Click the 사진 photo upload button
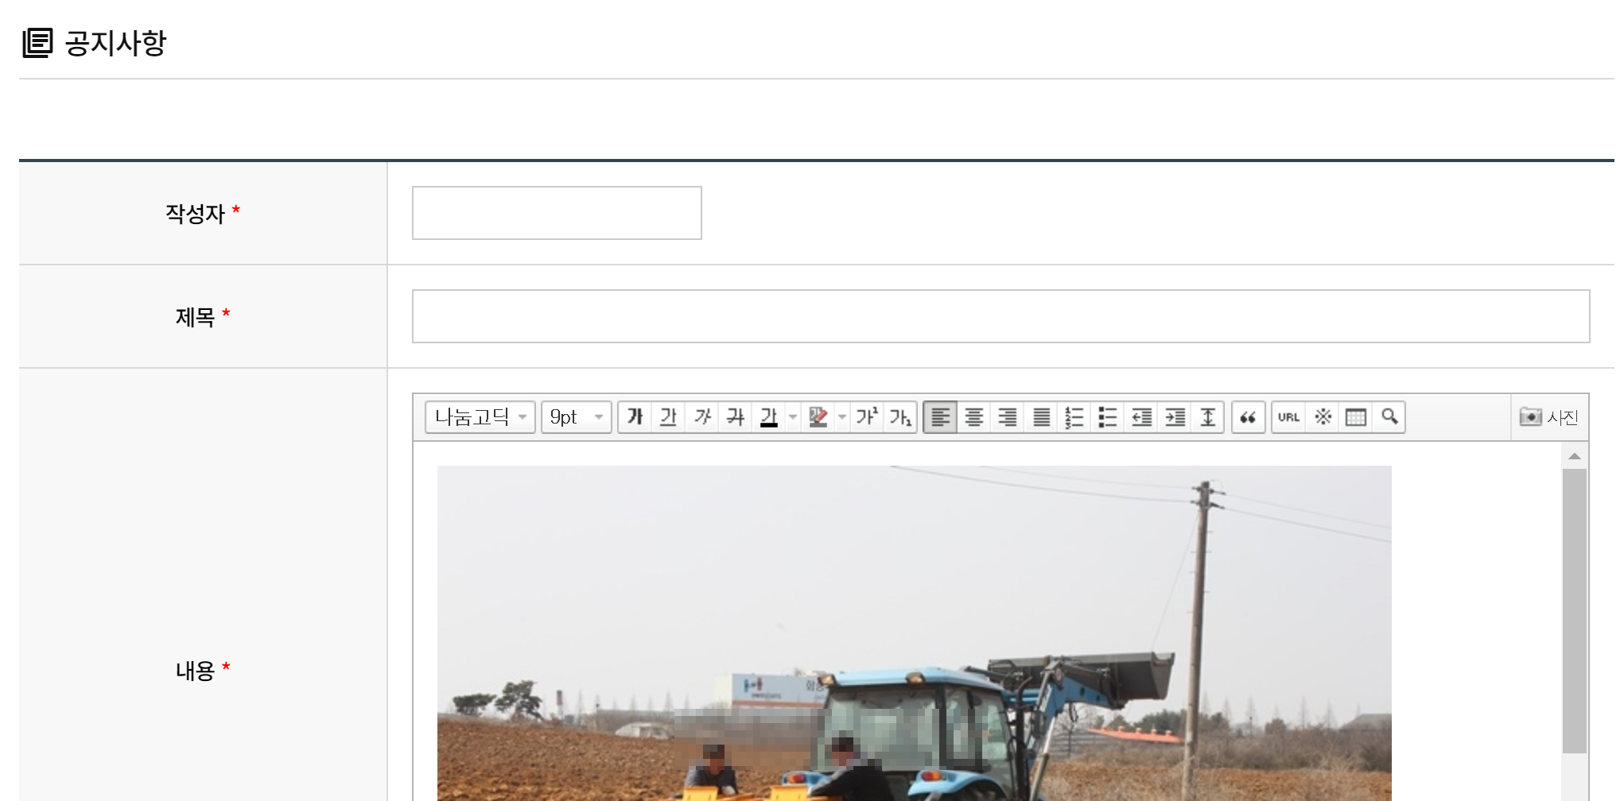The width and height of the screenshot is (1624, 801). (x=1548, y=417)
